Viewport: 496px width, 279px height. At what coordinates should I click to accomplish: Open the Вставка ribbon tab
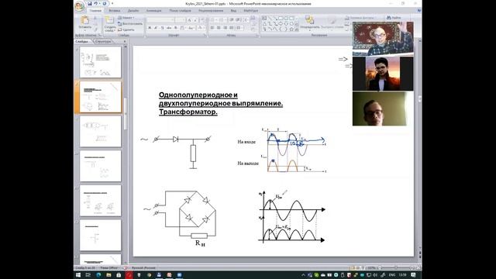115,10
